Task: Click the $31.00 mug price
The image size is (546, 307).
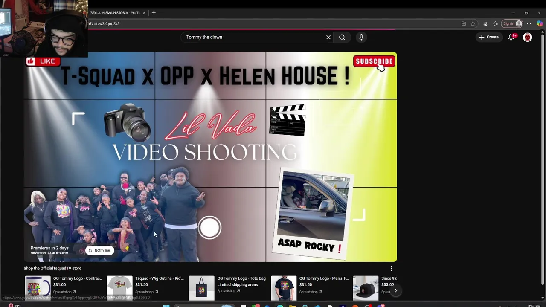Action: tap(60, 284)
